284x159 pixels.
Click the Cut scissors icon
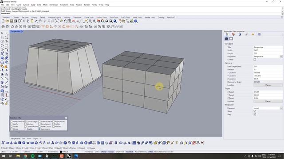coord(24,21)
